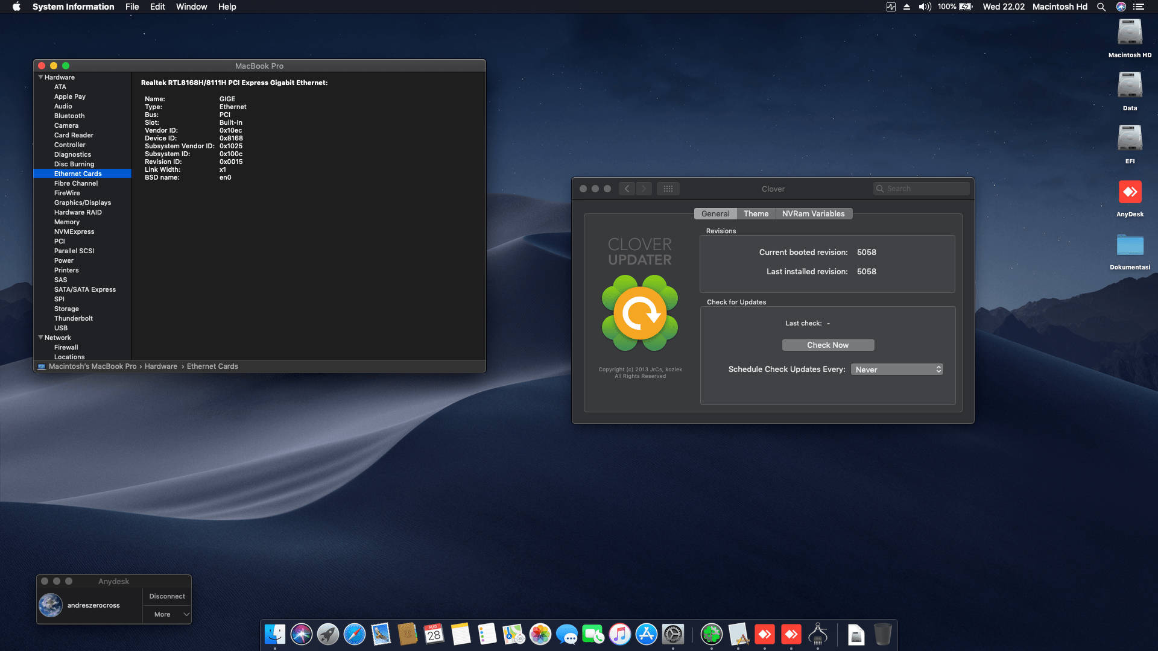Open Reminders from the dock
This screenshot has width=1158, height=651.
487,634
